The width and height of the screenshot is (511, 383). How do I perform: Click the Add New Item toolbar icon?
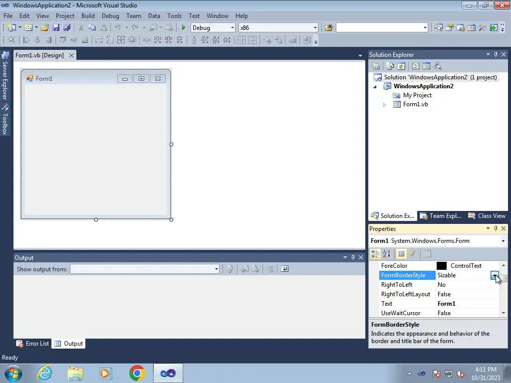pyautogui.click(x=28, y=28)
